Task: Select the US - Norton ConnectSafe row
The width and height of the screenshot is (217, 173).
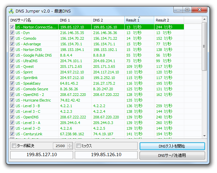Action: point(96,27)
